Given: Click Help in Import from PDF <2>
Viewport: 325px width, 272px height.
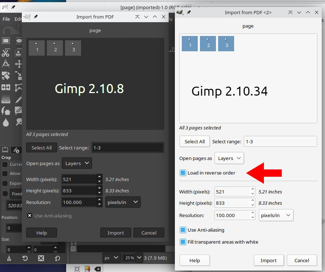Looking at the screenshot, I should pos(194,260).
